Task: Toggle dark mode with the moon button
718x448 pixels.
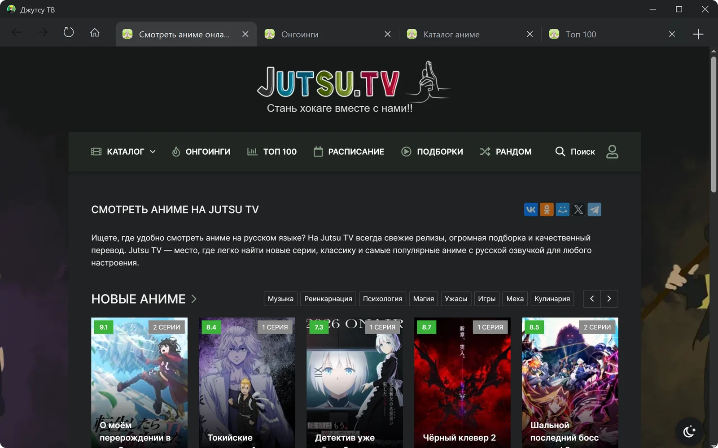Action: tap(689, 431)
